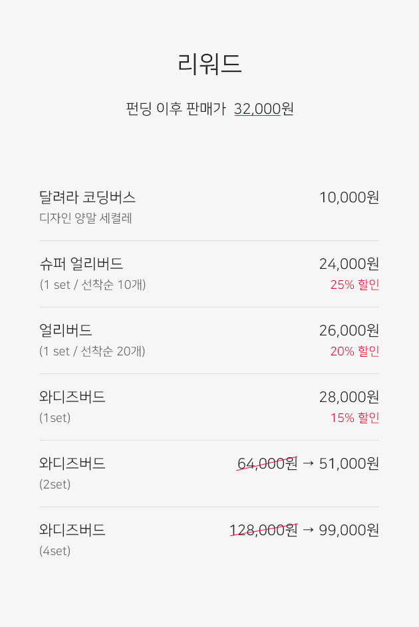
Task: Select the 와디즈버드 (1set) reward
Action: click(x=72, y=397)
